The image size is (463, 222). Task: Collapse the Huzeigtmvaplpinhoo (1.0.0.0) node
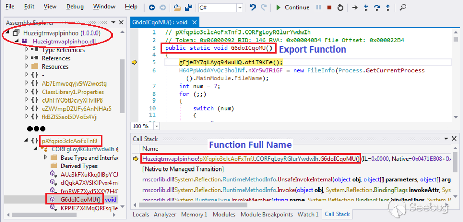click(7, 32)
